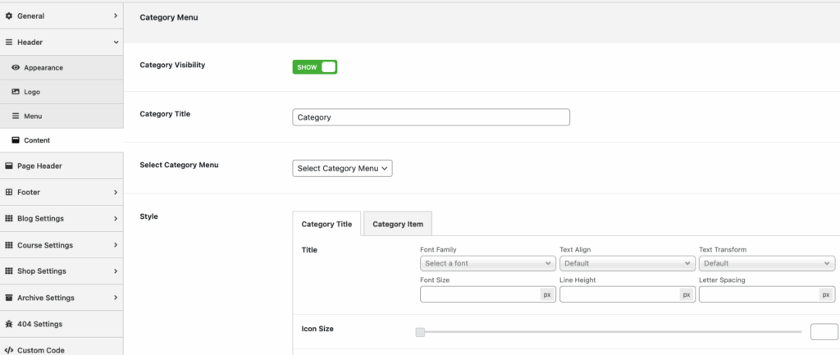Open the Font Family dropdown

click(487, 264)
